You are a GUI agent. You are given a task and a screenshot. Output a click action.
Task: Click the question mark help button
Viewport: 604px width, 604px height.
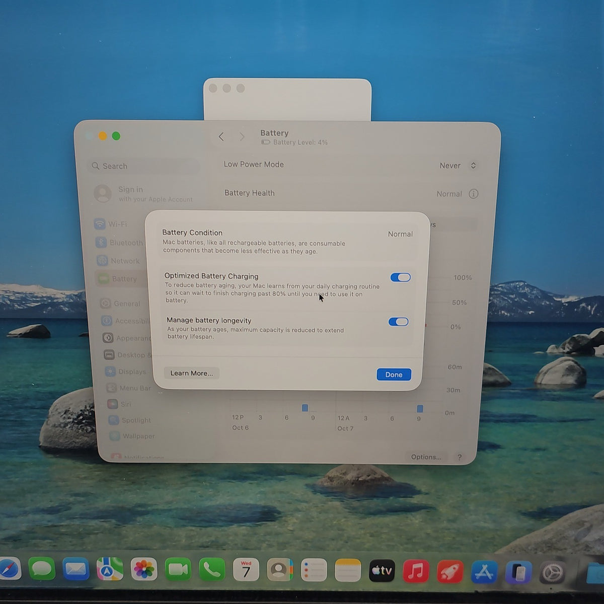click(459, 458)
